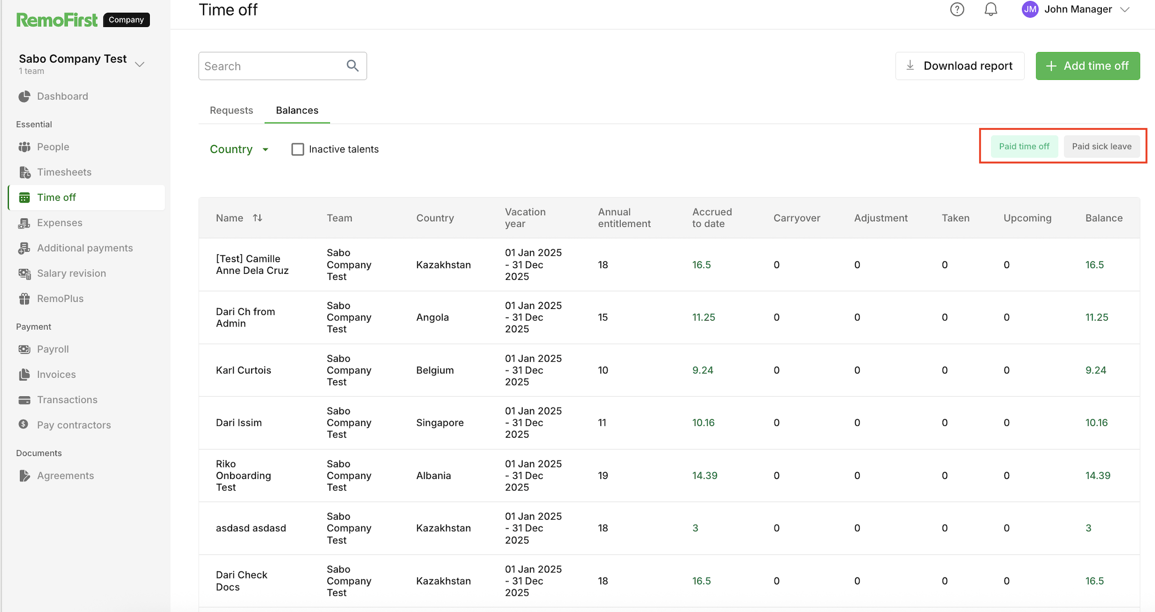
Task: Navigate to Payroll in sidebar
Action: coord(53,349)
